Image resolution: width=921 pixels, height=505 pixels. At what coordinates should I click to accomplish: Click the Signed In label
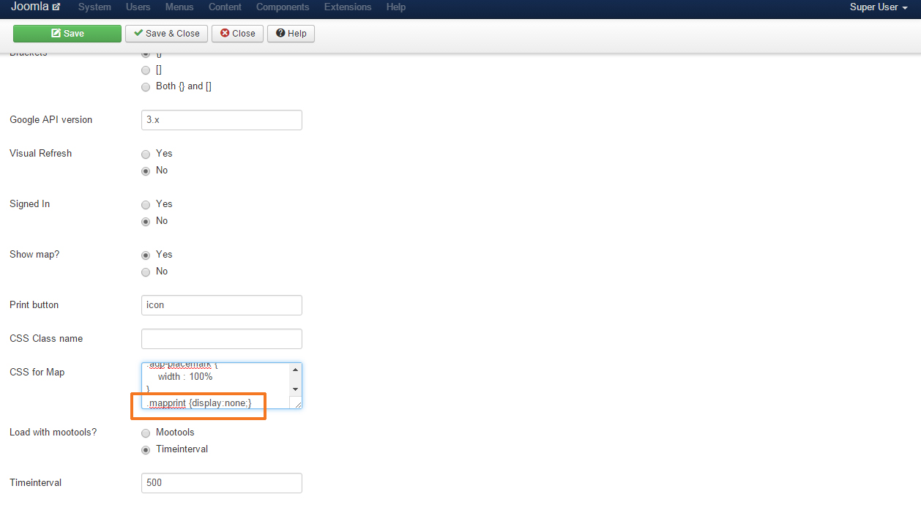[29, 203]
